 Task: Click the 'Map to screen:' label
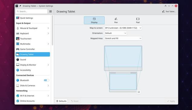pyautogui.click(x=96, y=28)
